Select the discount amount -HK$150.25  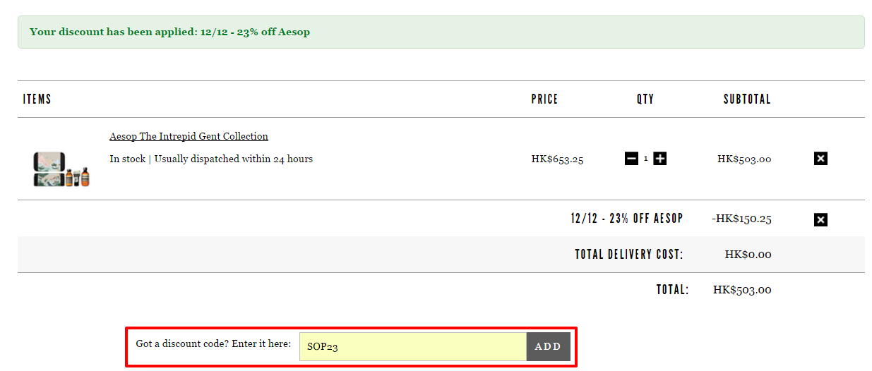741,219
